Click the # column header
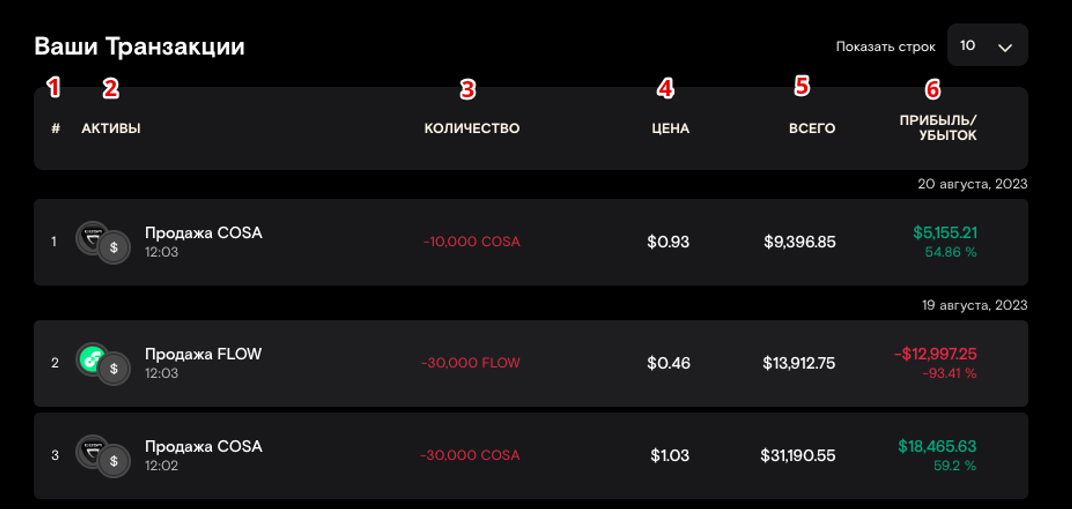The height and width of the screenshot is (509, 1072). (x=55, y=128)
